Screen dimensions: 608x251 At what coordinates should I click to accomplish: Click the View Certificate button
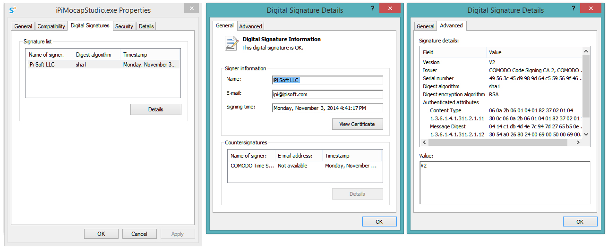pyautogui.click(x=357, y=124)
